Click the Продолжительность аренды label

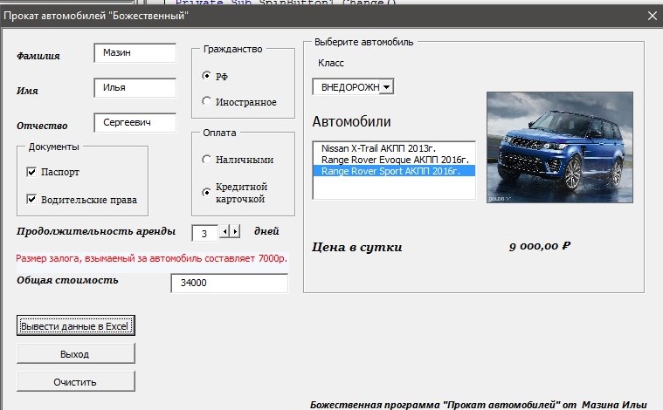pyautogui.click(x=96, y=231)
